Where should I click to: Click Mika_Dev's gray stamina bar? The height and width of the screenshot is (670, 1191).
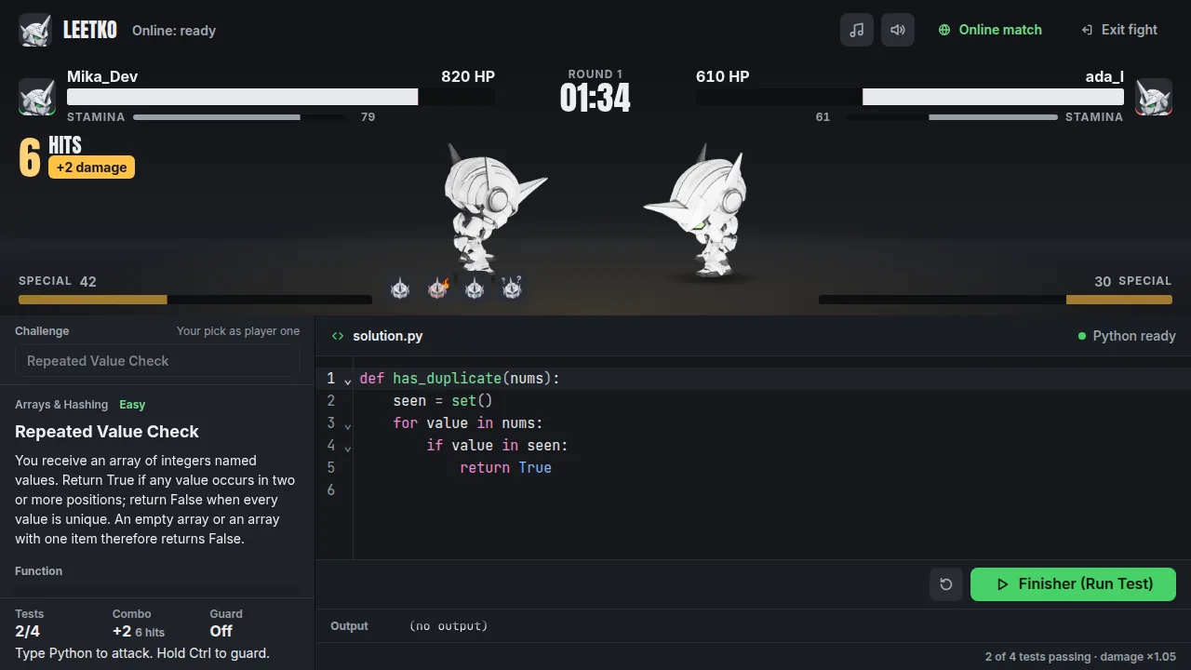coord(217,117)
